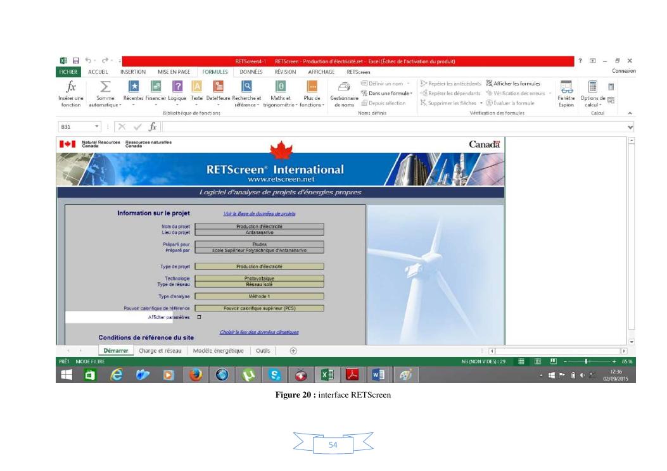Viewport: 667px width, 471px height.
Task: Launch Firefox from the taskbar
Action: pyautogui.click(x=196, y=374)
